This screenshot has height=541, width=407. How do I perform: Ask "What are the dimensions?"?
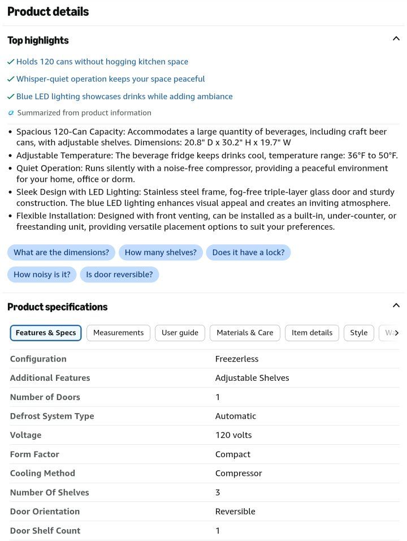click(x=62, y=252)
